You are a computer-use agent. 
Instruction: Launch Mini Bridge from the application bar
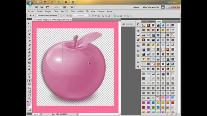(42, 7)
